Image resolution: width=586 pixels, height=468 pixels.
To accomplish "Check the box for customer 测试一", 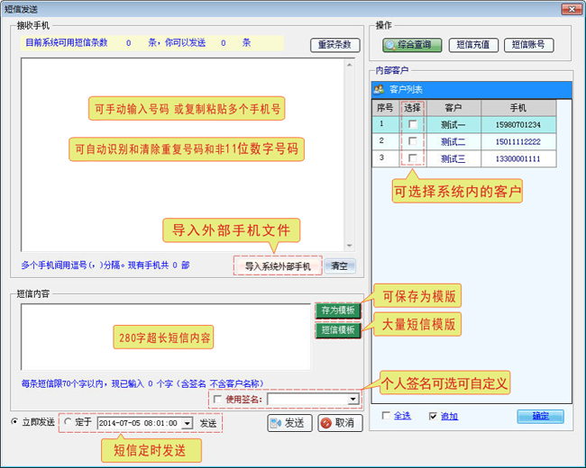I will (x=413, y=125).
